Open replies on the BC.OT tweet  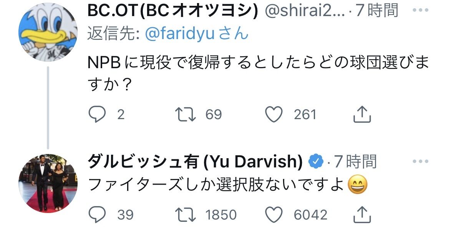[x=97, y=115]
